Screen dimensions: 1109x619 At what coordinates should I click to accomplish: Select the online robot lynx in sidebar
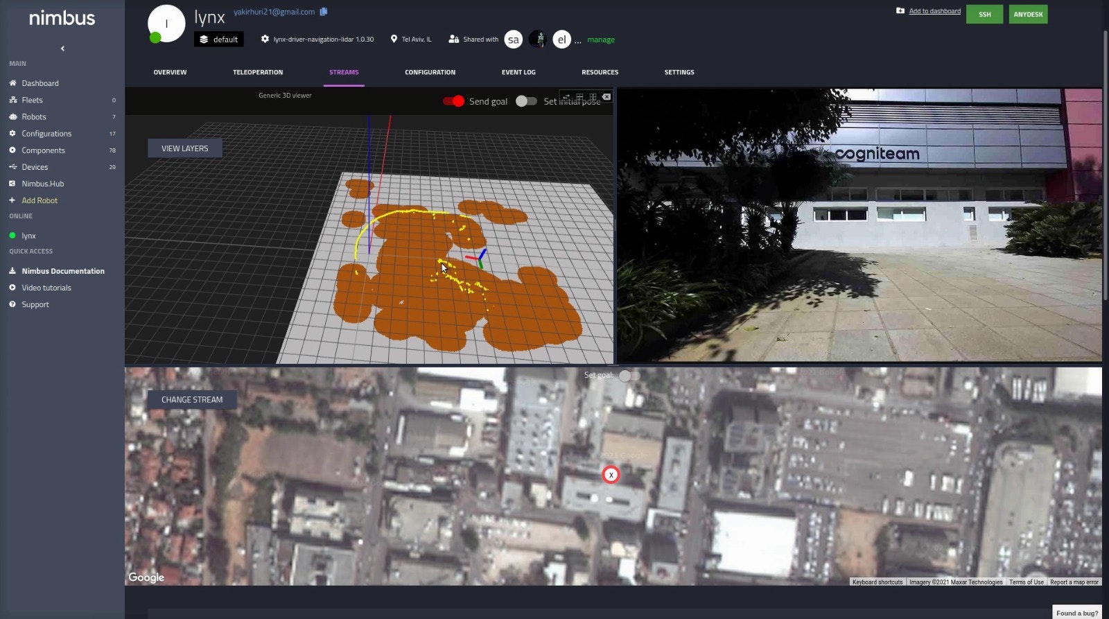28,236
